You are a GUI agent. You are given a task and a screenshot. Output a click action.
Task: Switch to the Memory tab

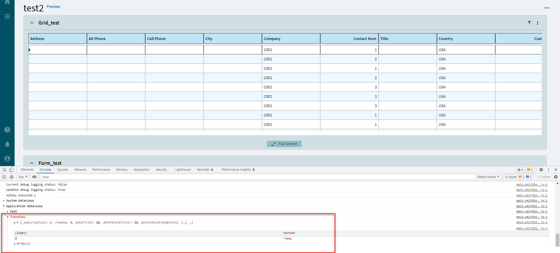coord(122,170)
